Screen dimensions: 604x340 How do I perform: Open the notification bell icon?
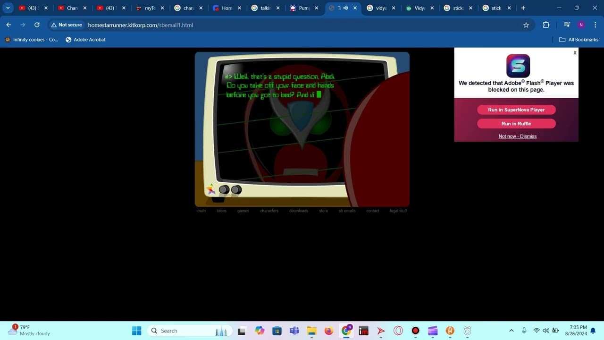pos(593,331)
